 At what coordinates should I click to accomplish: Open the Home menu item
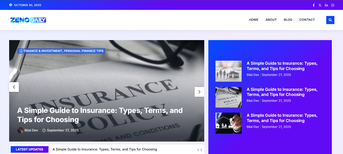coord(254,20)
